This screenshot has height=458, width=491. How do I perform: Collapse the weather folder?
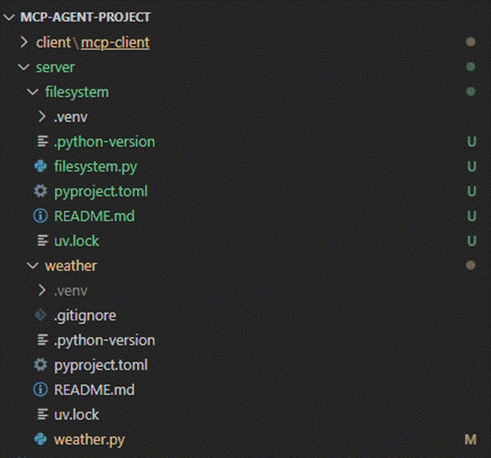click(32, 266)
